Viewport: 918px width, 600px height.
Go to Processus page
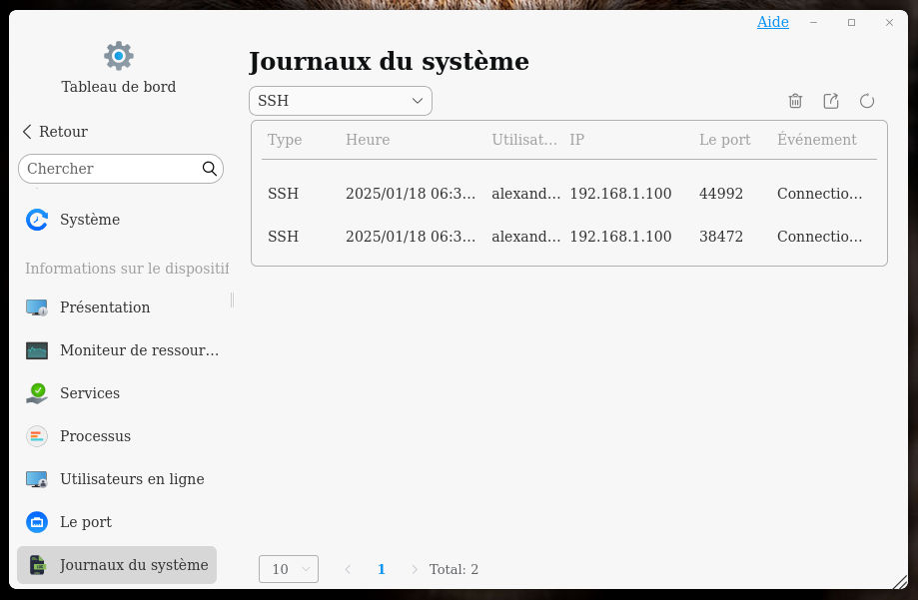click(95, 436)
